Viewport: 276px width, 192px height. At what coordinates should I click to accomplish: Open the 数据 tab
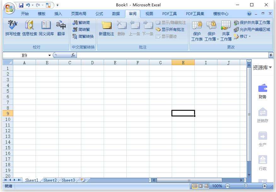[x=116, y=14]
